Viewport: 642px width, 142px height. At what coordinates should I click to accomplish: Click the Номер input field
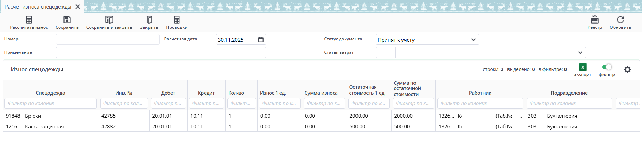pos(107,40)
